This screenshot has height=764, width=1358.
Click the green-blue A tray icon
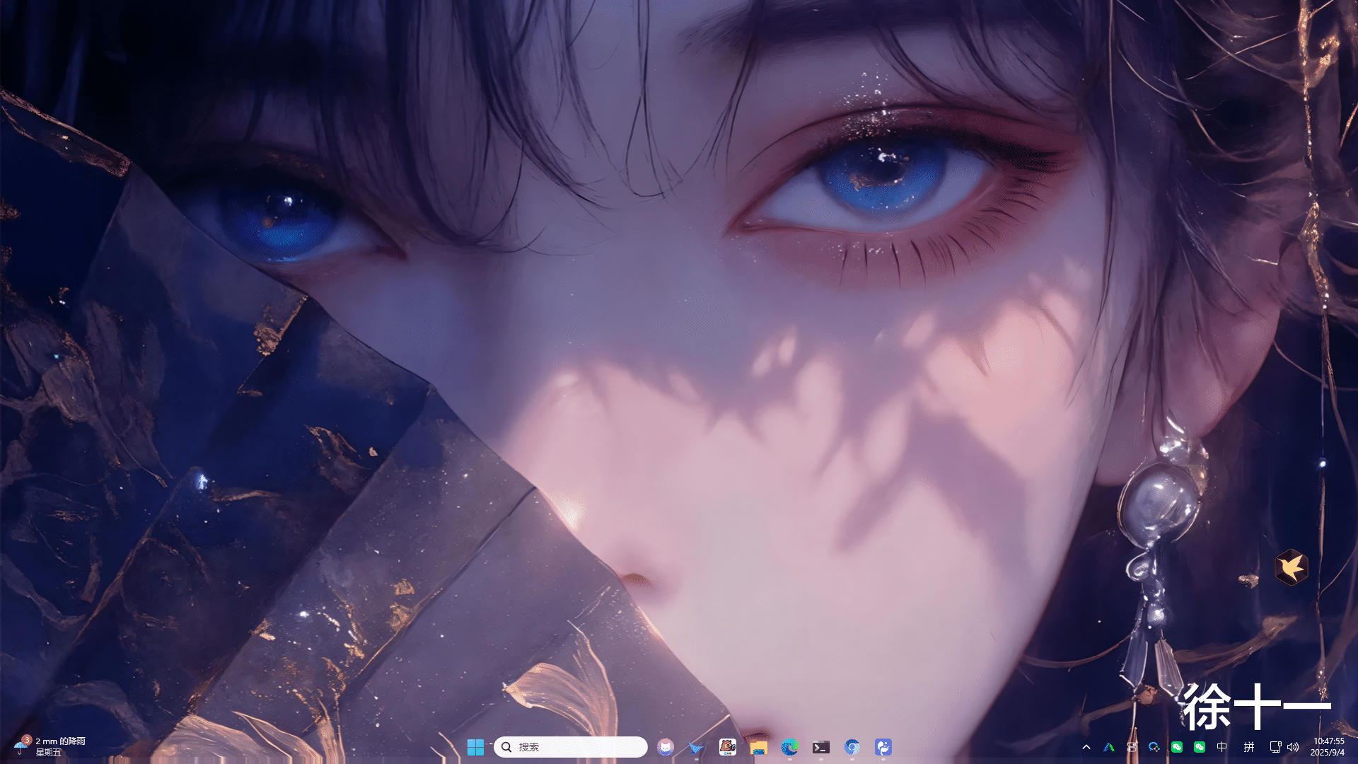[x=1109, y=747]
